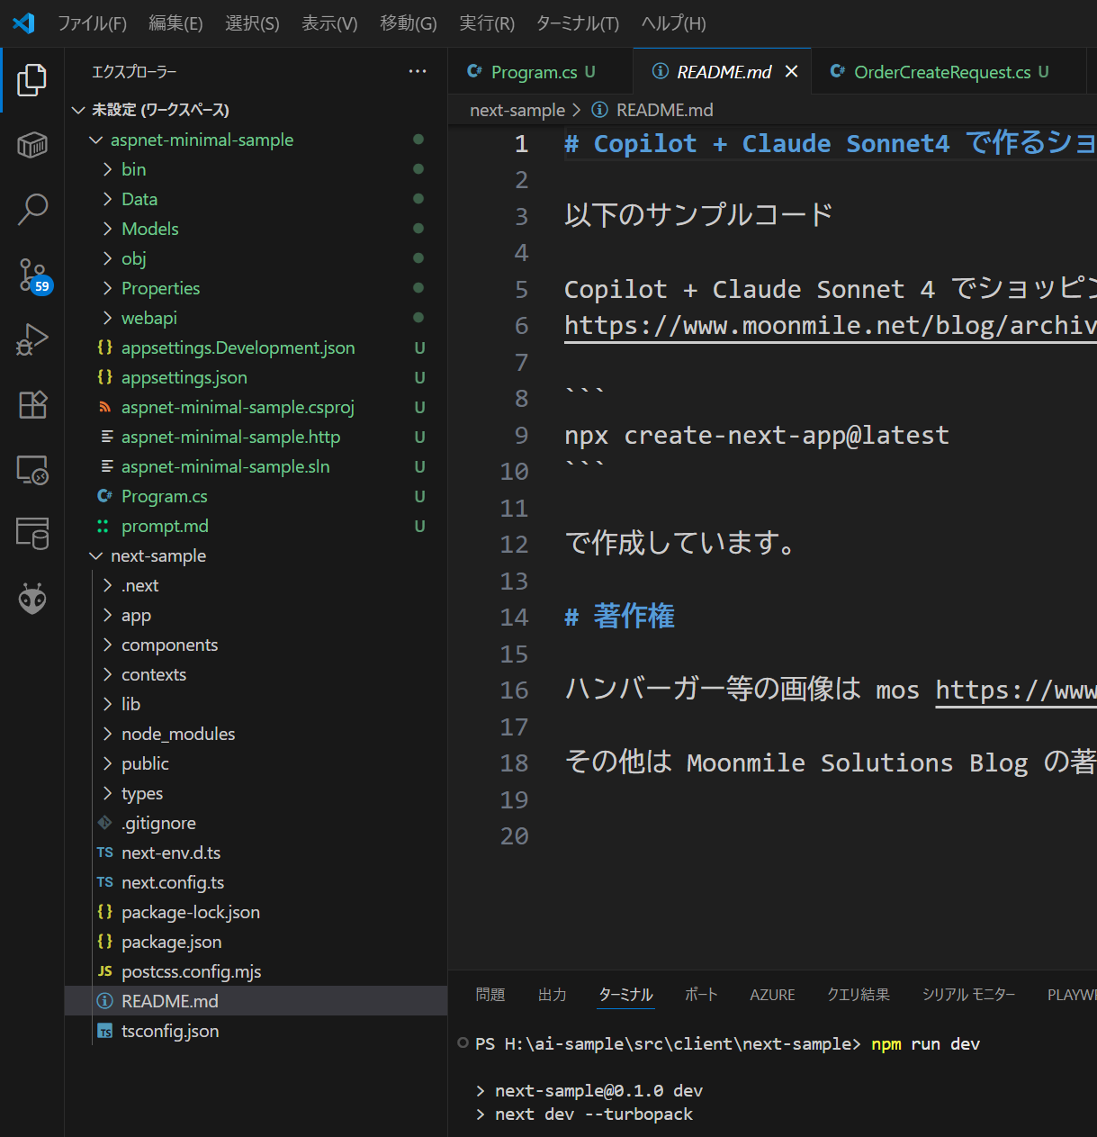Open the Remote Explorer icon
1097x1137 pixels.
click(32, 470)
